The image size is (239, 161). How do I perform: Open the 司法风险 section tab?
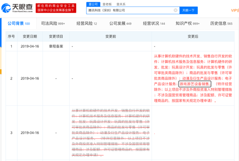coord(53,23)
